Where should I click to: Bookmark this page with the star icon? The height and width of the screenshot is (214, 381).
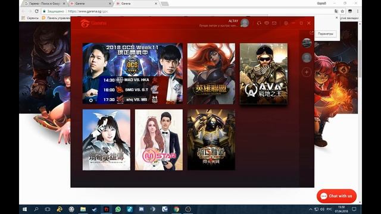(342, 11)
